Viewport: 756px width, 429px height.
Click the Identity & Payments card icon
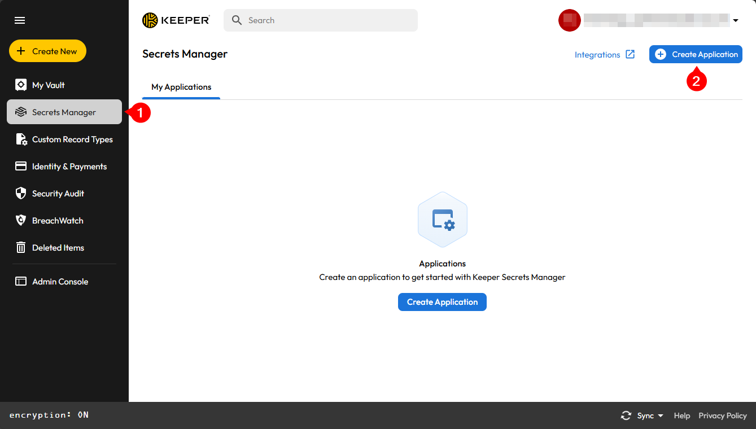[x=21, y=167]
